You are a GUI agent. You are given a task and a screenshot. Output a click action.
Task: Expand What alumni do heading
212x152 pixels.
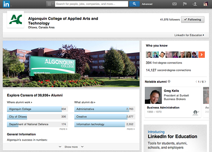point(85,102)
